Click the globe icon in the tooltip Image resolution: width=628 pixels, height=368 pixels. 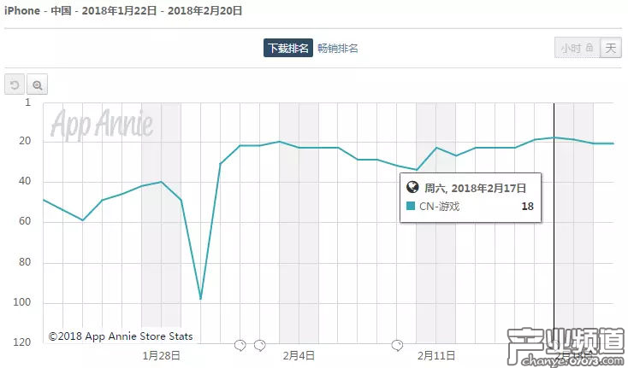[412, 189]
